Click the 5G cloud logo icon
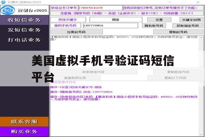The width and height of the screenshot is (205, 137). (x=8, y=10)
